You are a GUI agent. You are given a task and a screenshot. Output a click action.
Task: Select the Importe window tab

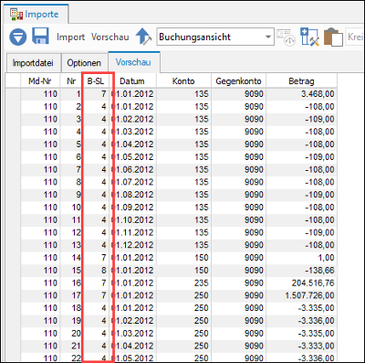(x=36, y=14)
